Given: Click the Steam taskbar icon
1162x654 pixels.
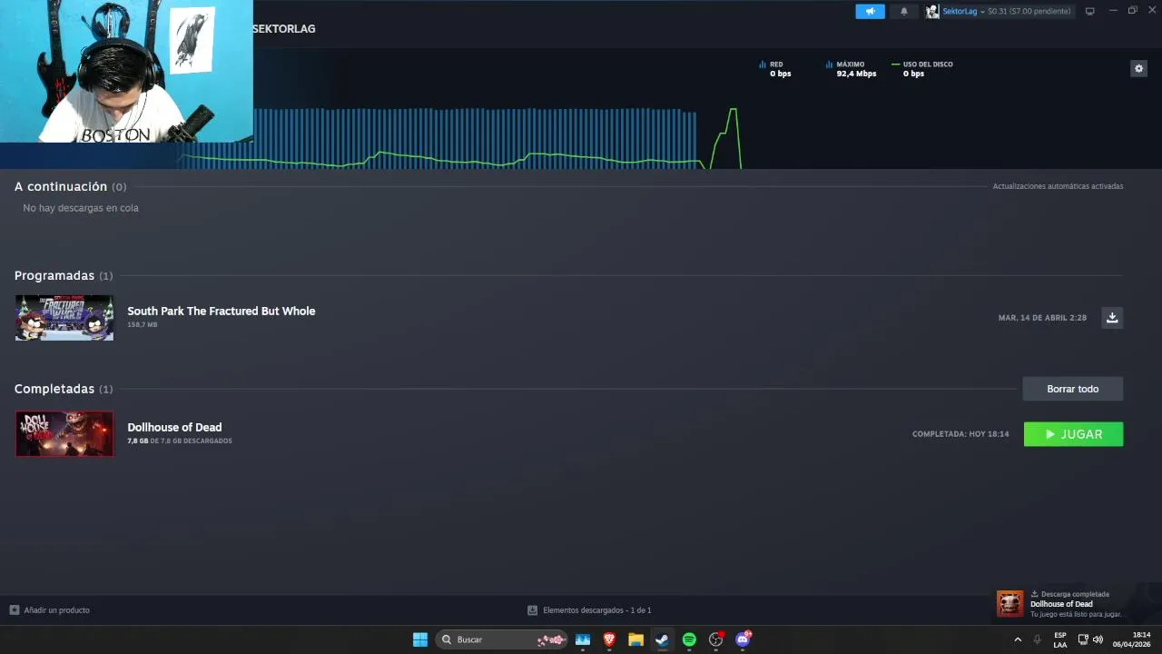Looking at the screenshot, I should pyautogui.click(x=663, y=639).
